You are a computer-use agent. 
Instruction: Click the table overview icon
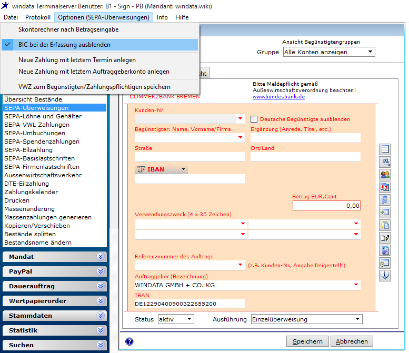pyautogui.click(x=385, y=149)
